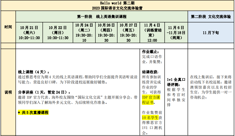Screen dimensions: 235x136
Task: Click the 10月24日 (周二) date cell
Action: point(84,33)
